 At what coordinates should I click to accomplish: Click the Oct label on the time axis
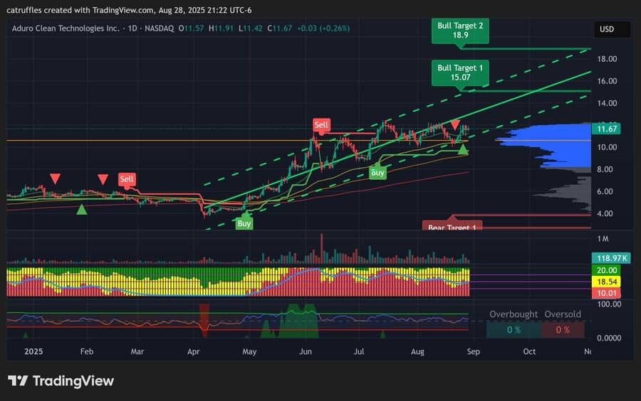529,352
